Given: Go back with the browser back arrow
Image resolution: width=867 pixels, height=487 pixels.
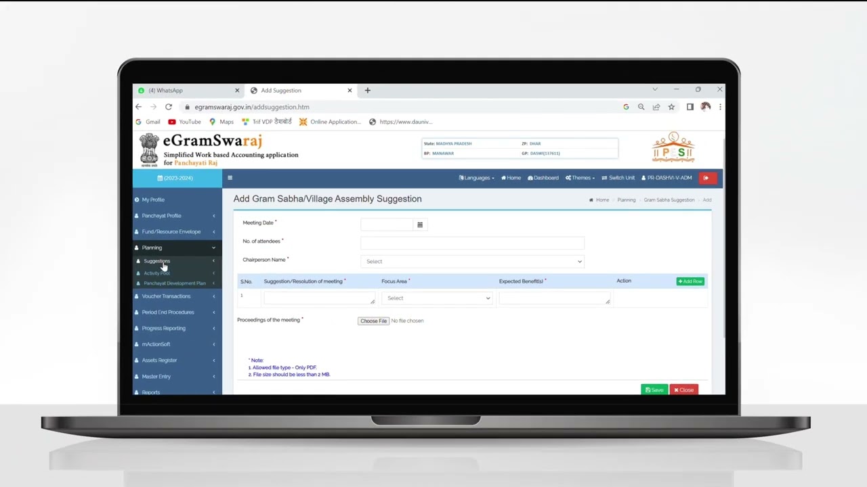Looking at the screenshot, I should click(138, 107).
